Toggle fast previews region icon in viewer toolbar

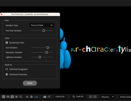4,97
